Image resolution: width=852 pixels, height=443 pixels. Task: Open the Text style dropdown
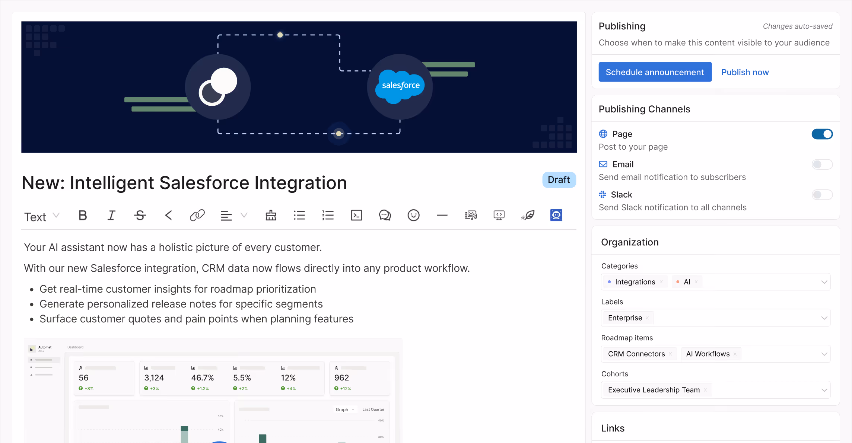(x=42, y=217)
